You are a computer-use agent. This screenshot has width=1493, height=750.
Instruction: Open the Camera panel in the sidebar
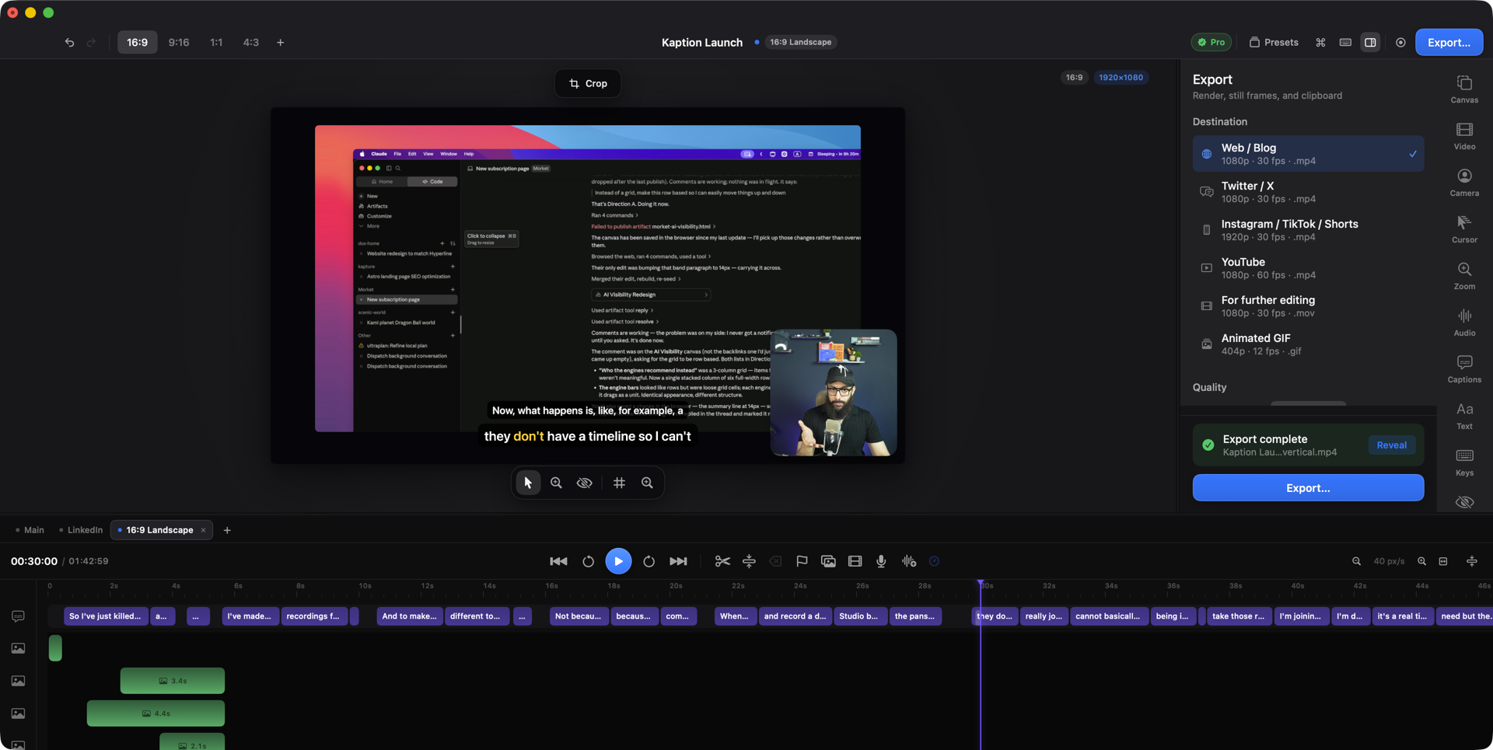[1464, 182]
